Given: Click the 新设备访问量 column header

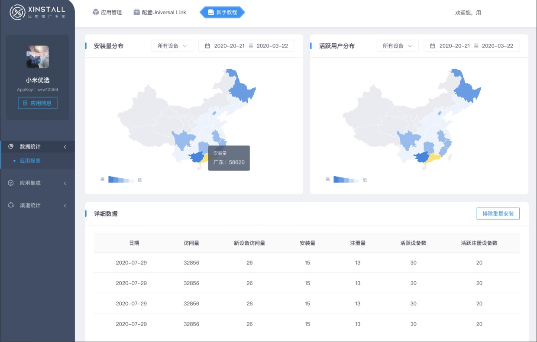Looking at the screenshot, I should click(249, 243).
